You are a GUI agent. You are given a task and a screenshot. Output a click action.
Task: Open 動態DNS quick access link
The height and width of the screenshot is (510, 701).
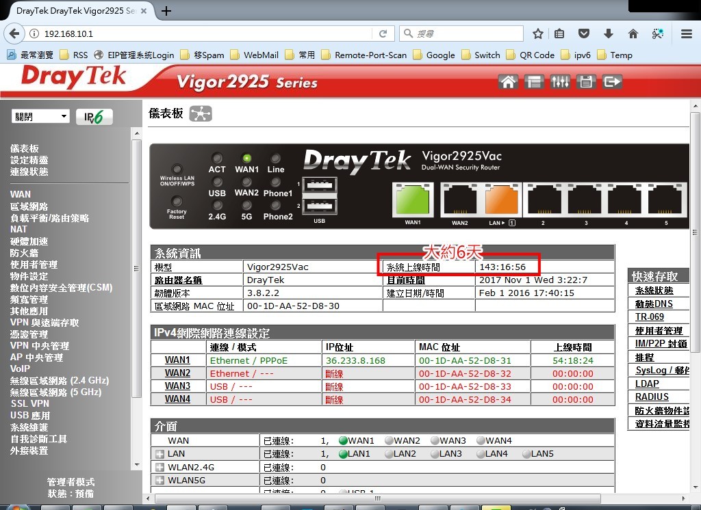click(654, 304)
